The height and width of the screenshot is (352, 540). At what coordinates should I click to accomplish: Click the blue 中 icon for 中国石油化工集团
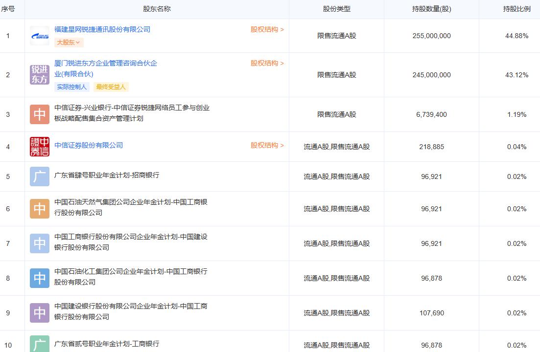40,278
